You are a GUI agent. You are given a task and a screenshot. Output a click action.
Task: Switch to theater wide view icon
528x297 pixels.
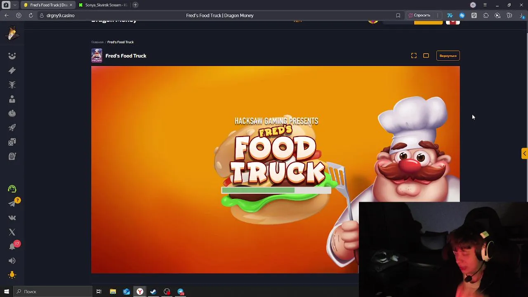click(426, 56)
